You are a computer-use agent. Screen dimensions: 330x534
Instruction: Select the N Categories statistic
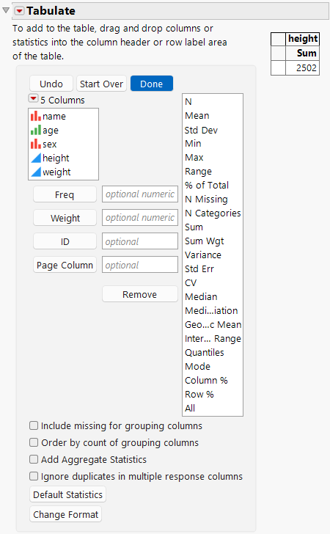pyautogui.click(x=213, y=213)
